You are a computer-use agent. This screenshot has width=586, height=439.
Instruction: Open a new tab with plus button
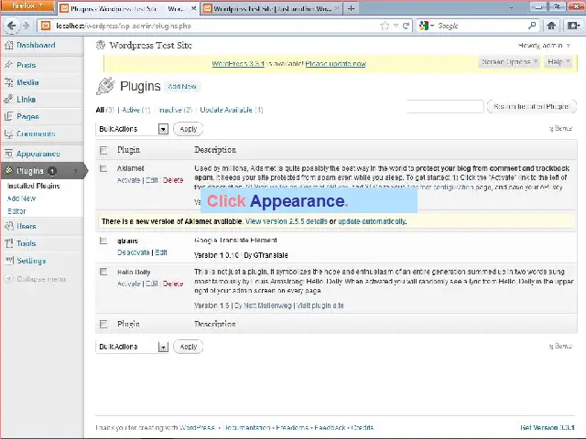(x=351, y=8)
